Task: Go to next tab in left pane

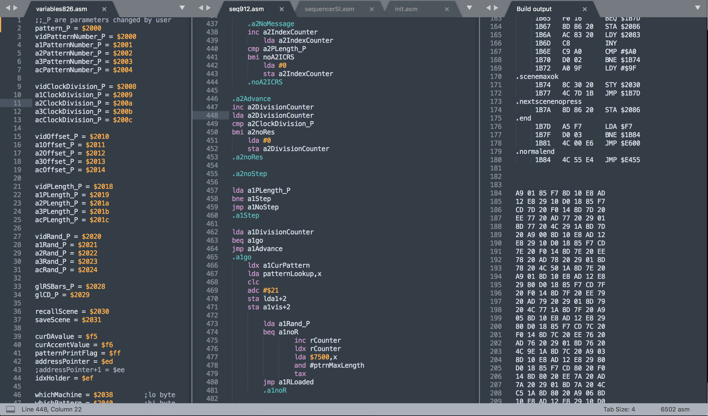Action: 16,8
